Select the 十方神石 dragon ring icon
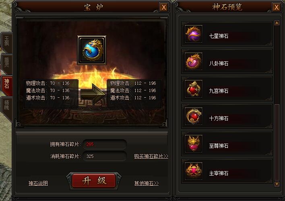This screenshot has width=285, height=201. point(194,116)
